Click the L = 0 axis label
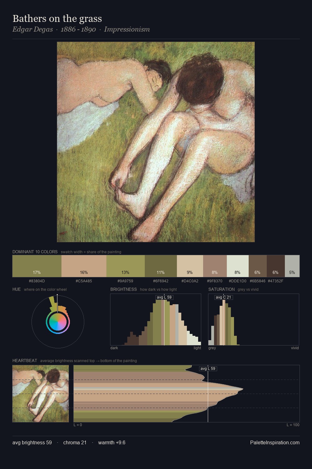This screenshot has height=469, width=312. pos(78,425)
